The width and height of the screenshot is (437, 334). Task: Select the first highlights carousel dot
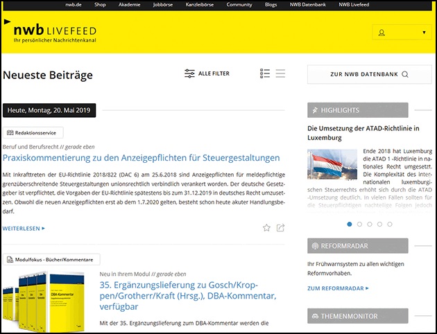click(x=350, y=224)
